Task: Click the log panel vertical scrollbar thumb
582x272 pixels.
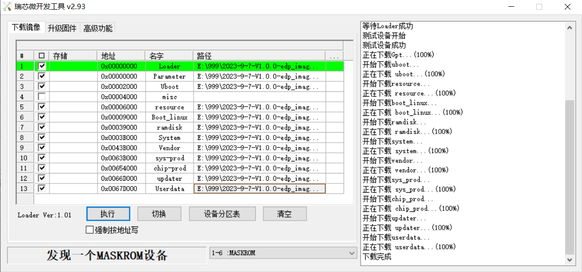Action: (x=570, y=177)
